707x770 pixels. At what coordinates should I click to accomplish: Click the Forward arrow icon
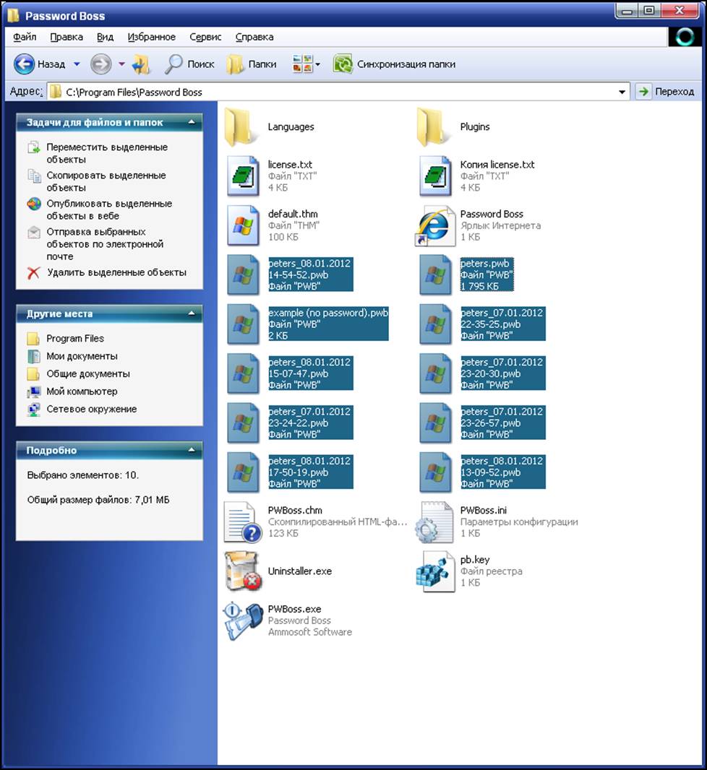[x=100, y=64]
